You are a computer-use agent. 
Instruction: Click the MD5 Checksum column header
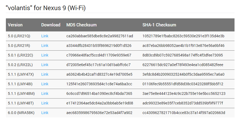tap(81, 25)
